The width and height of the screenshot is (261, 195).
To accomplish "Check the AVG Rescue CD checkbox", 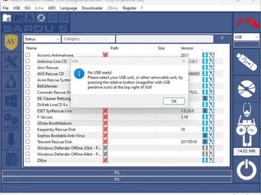I will click(28, 73).
